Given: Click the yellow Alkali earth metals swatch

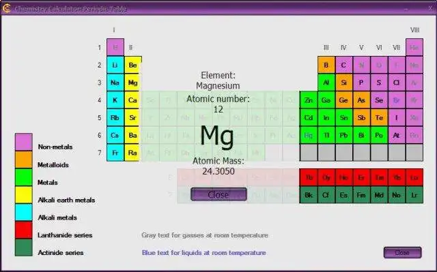Looking at the screenshot, I should (24, 195).
